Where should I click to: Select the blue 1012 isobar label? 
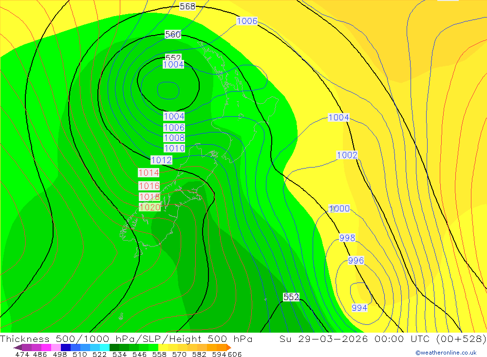pos(161,160)
